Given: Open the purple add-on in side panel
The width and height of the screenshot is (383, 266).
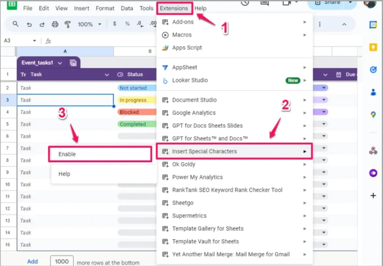Looking at the screenshot, I should click(373, 173).
